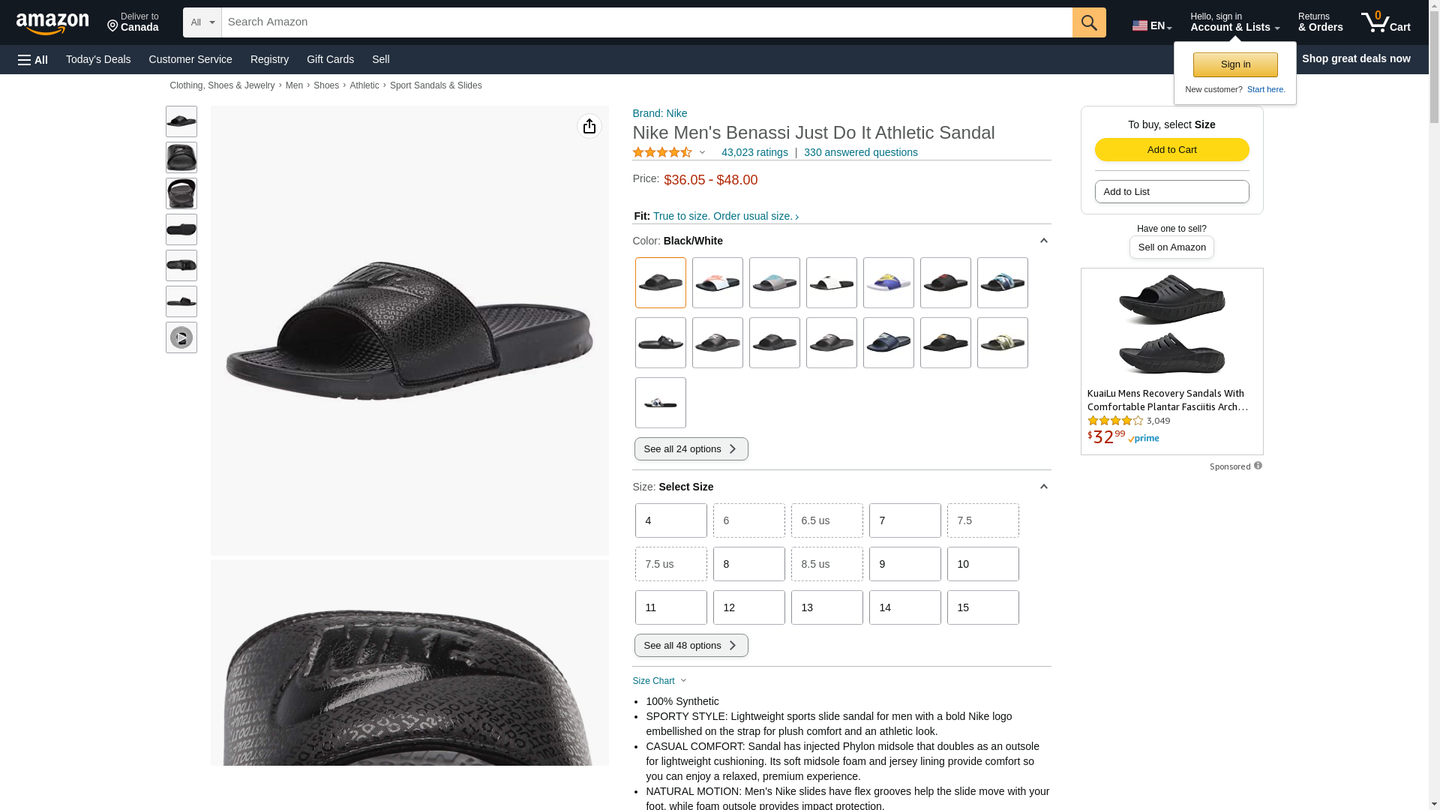The image size is (1440, 810).
Task: Select size 10
Action: 982,564
